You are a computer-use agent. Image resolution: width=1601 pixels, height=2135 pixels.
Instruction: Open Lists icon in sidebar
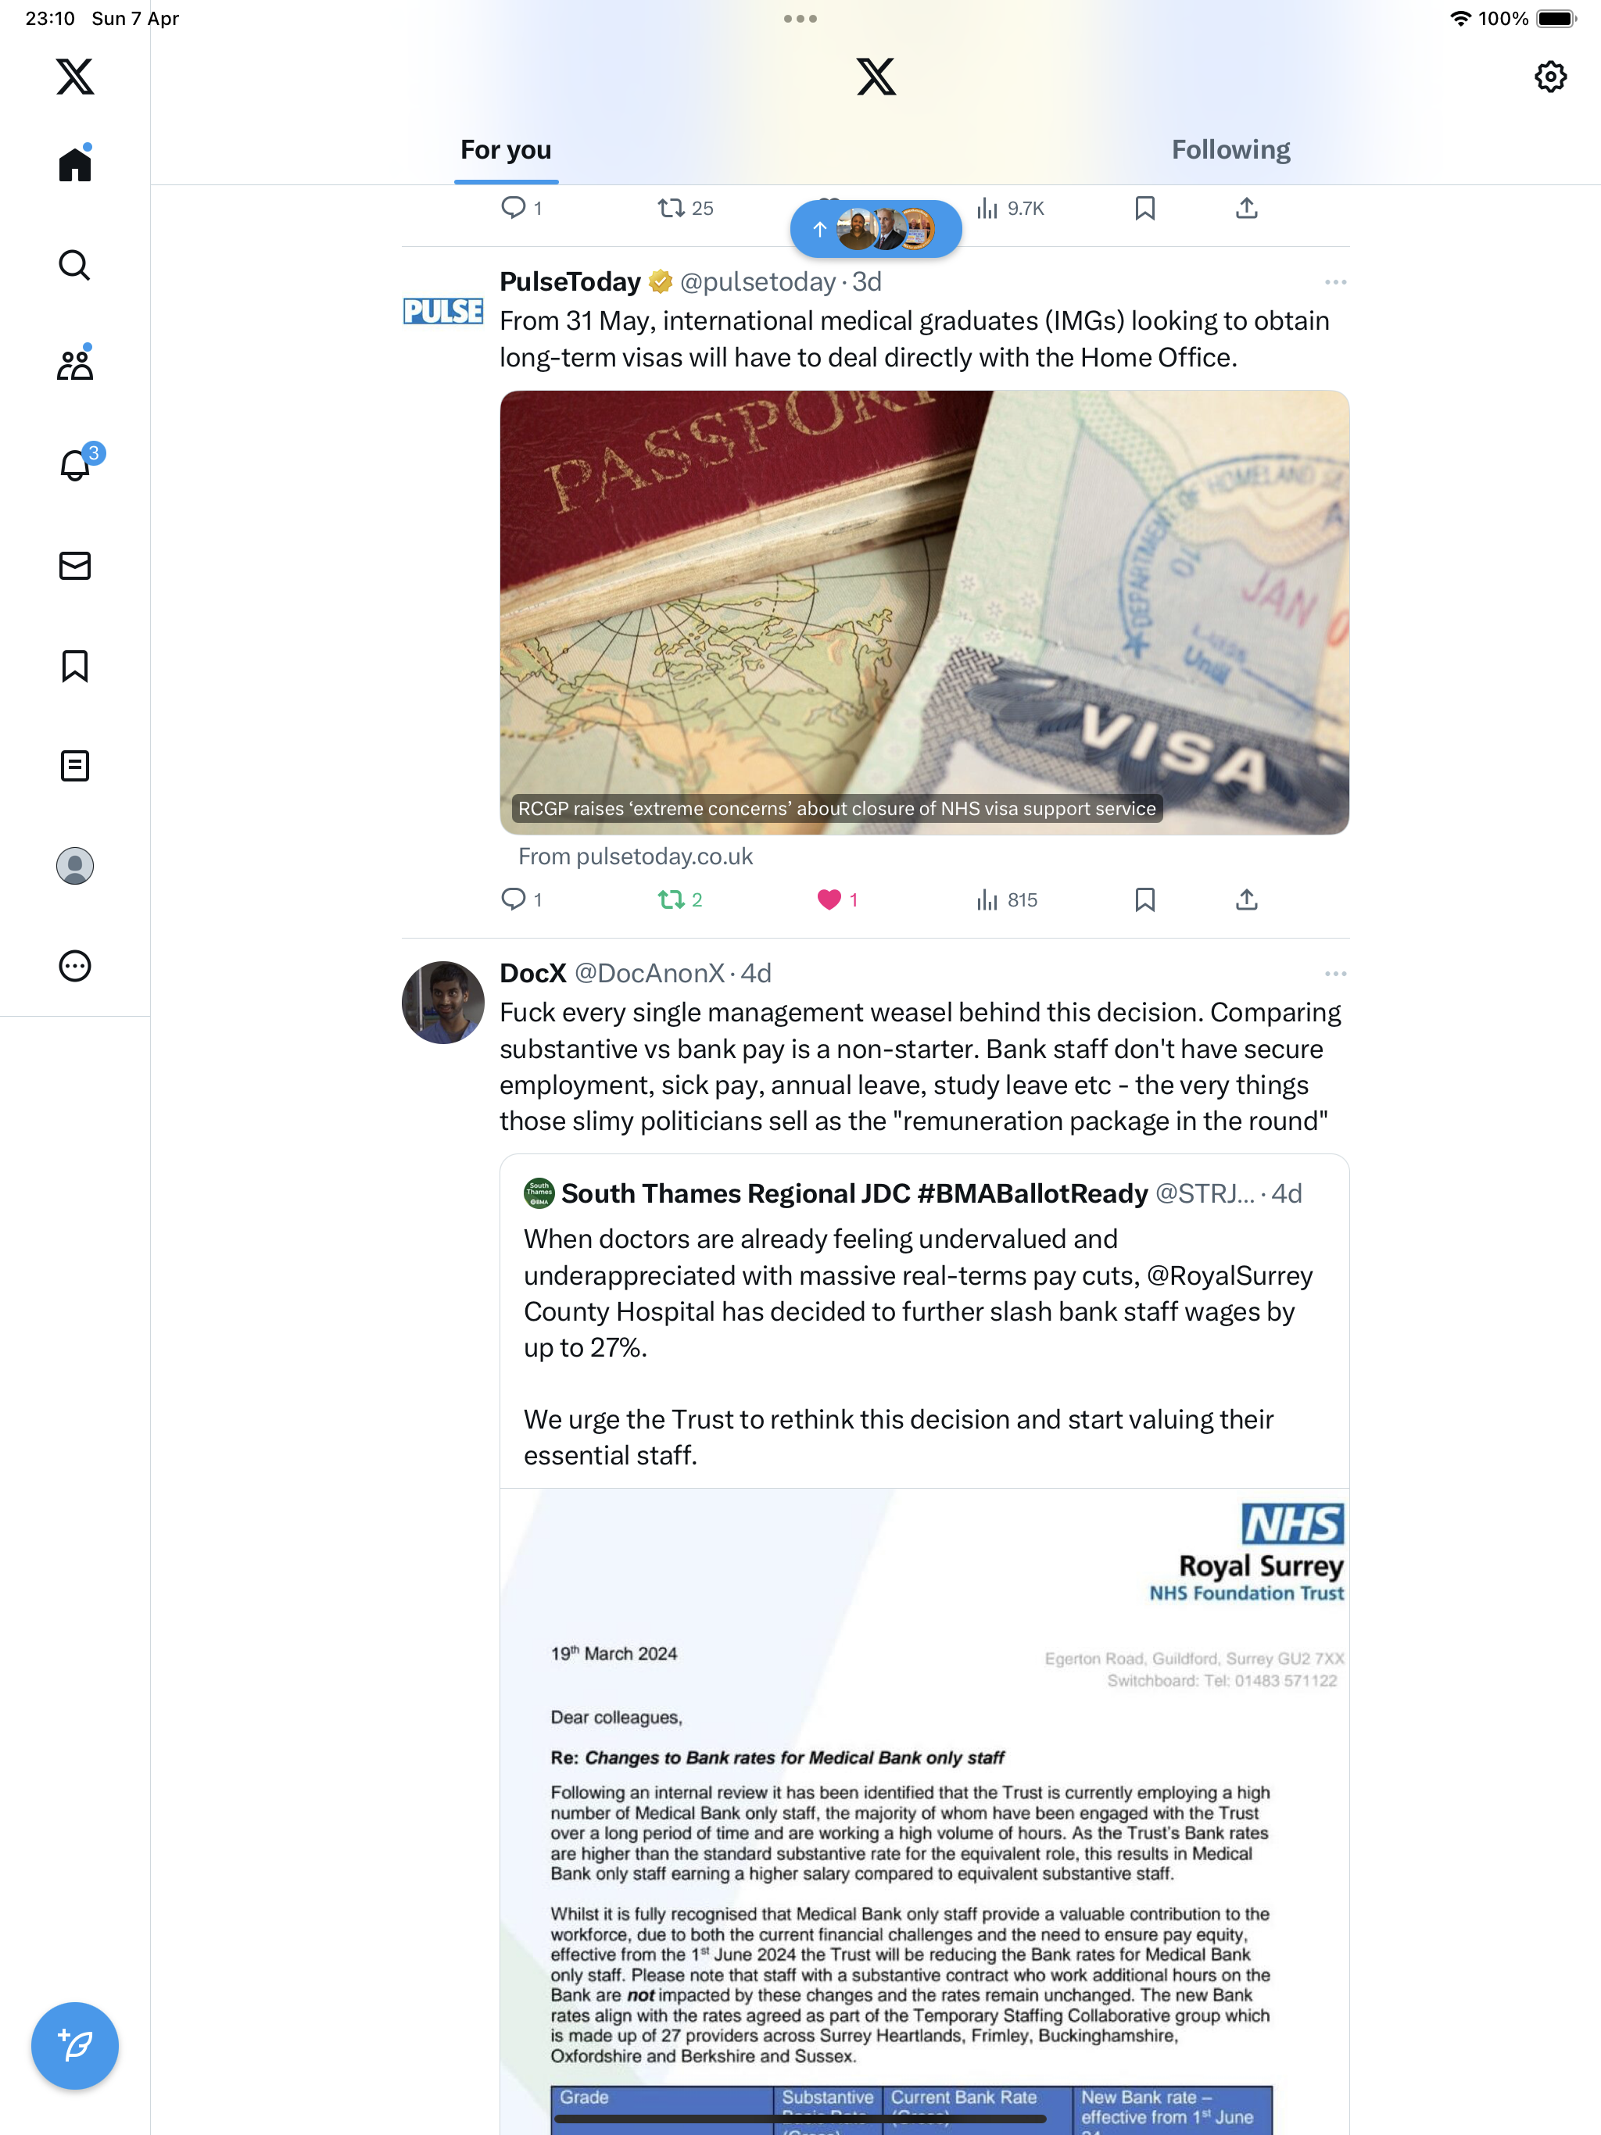[74, 767]
